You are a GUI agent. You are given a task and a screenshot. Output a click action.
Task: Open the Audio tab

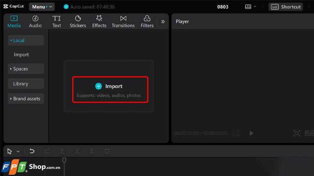tap(35, 22)
